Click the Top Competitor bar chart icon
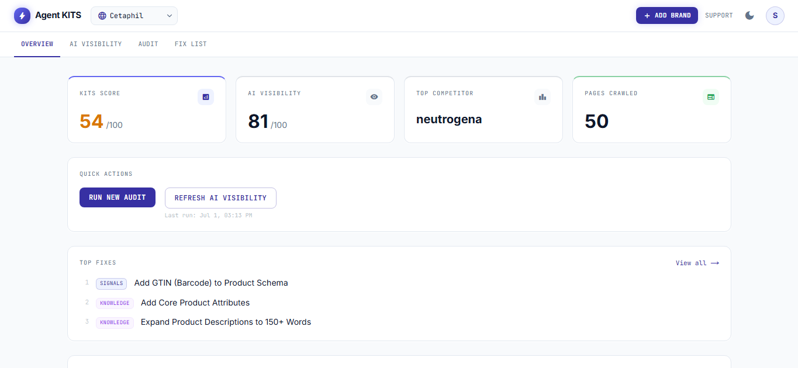 tap(543, 97)
